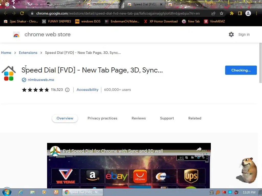Viewport: 262px width, 196px height.
Task: Open the FUNNY SNIPPIES bookmark
Action: pos(57,21)
